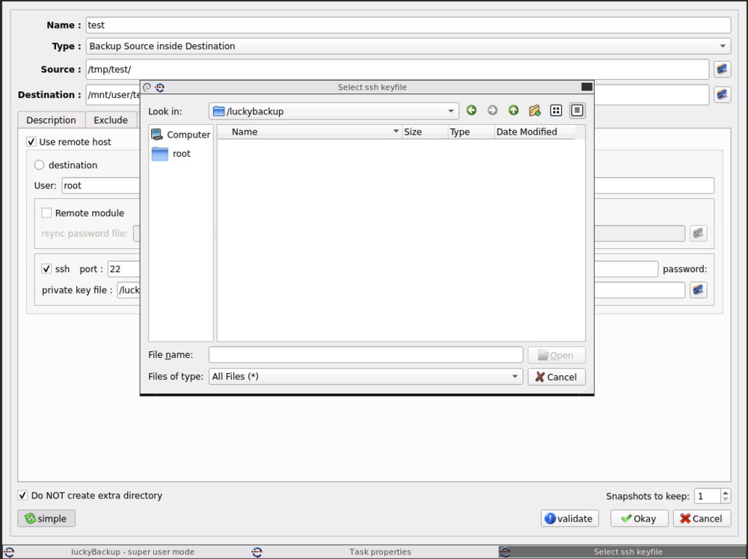
Task: Select the destination radio button
Action: (39, 165)
